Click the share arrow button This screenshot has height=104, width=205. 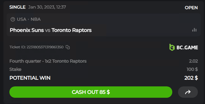click(188, 92)
